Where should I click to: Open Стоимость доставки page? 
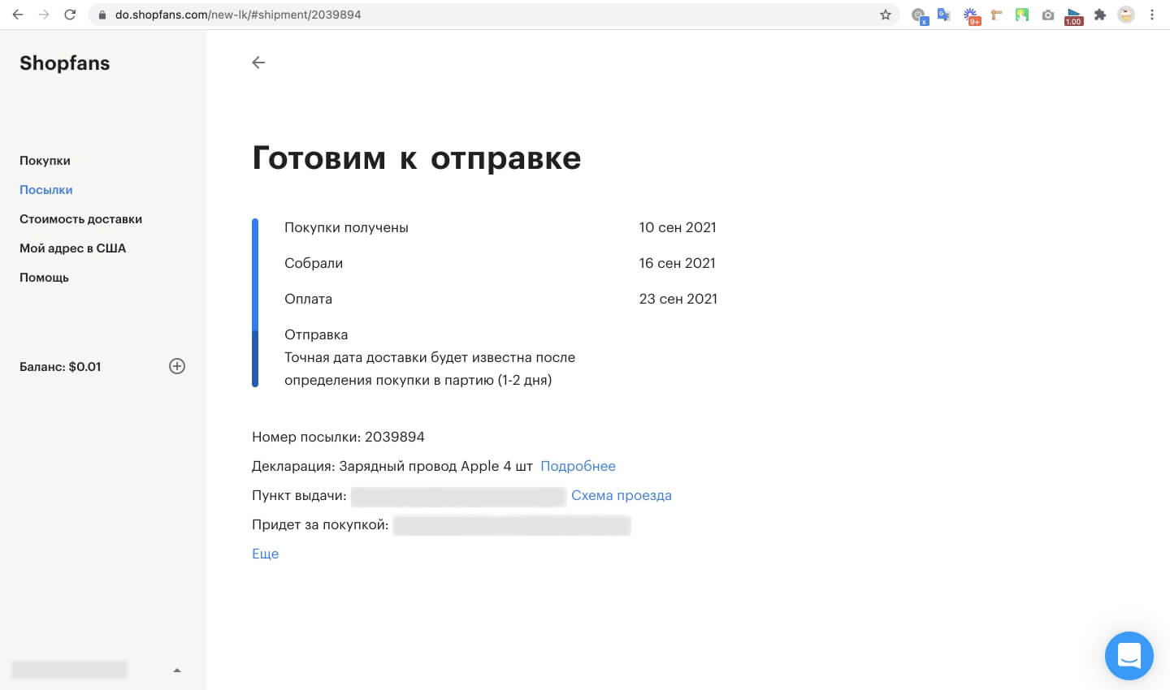coord(80,219)
